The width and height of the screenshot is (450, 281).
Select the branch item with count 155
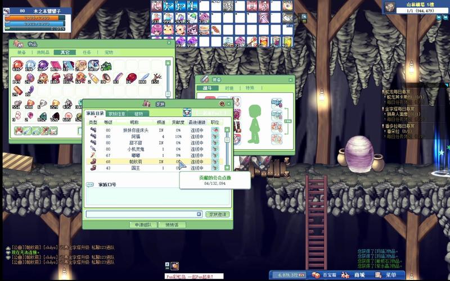pos(156,78)
